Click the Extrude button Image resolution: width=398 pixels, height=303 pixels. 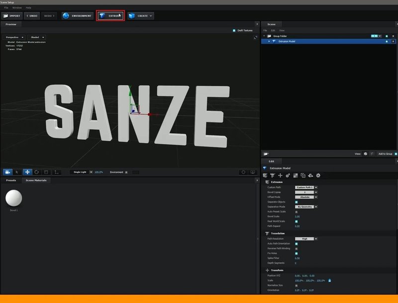110,16
